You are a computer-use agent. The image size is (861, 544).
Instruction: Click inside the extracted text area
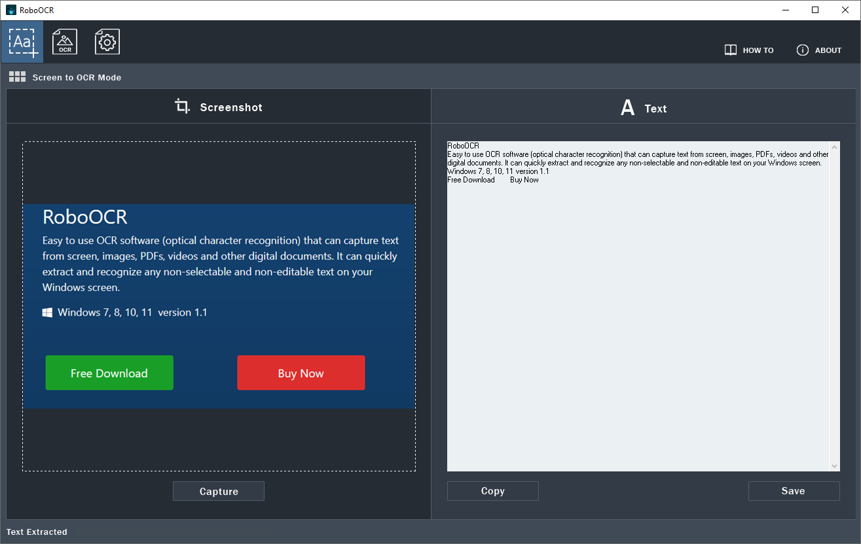(x=638, y=306)
